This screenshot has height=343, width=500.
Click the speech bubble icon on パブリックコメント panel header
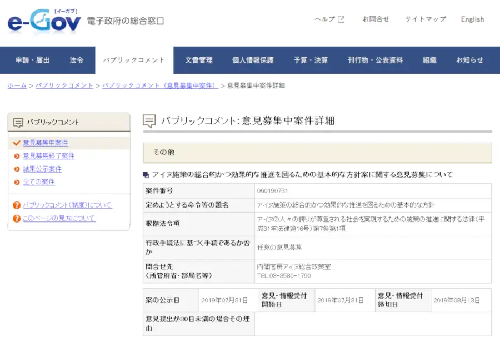pos(17,122)
